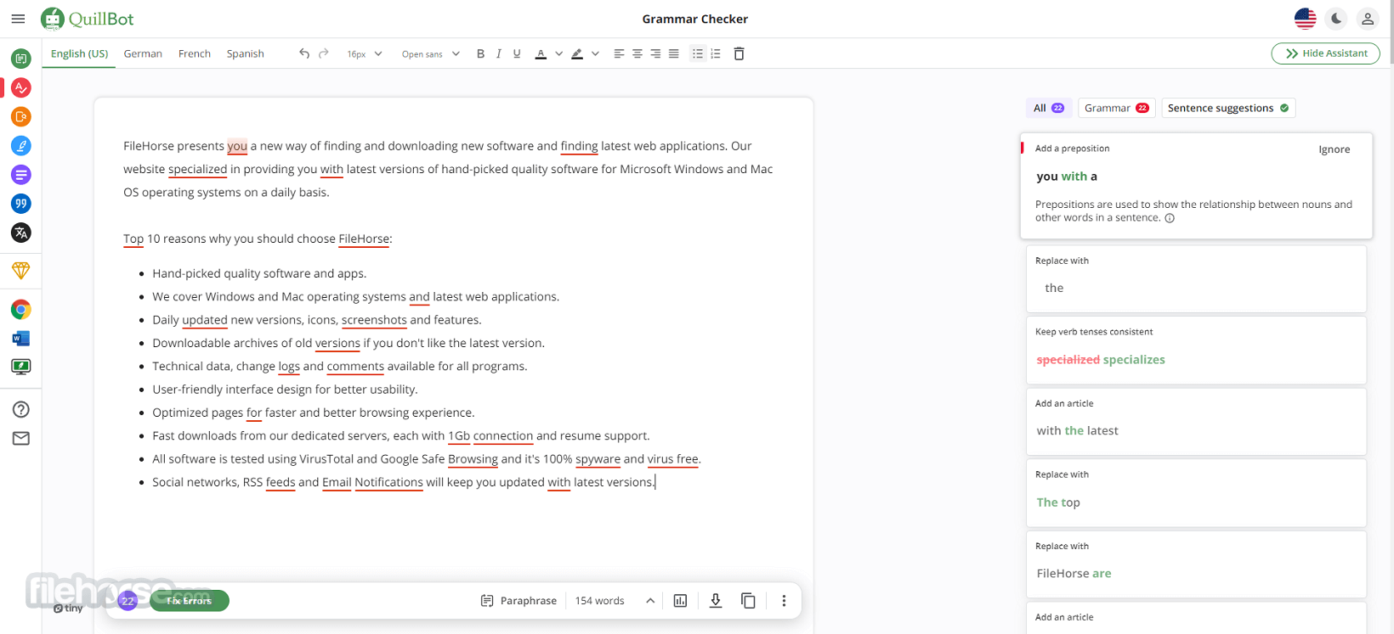Viewport: 1394px width, 634px height.
Task: Open the preposition info circle icon
Action: [1170, 218]
